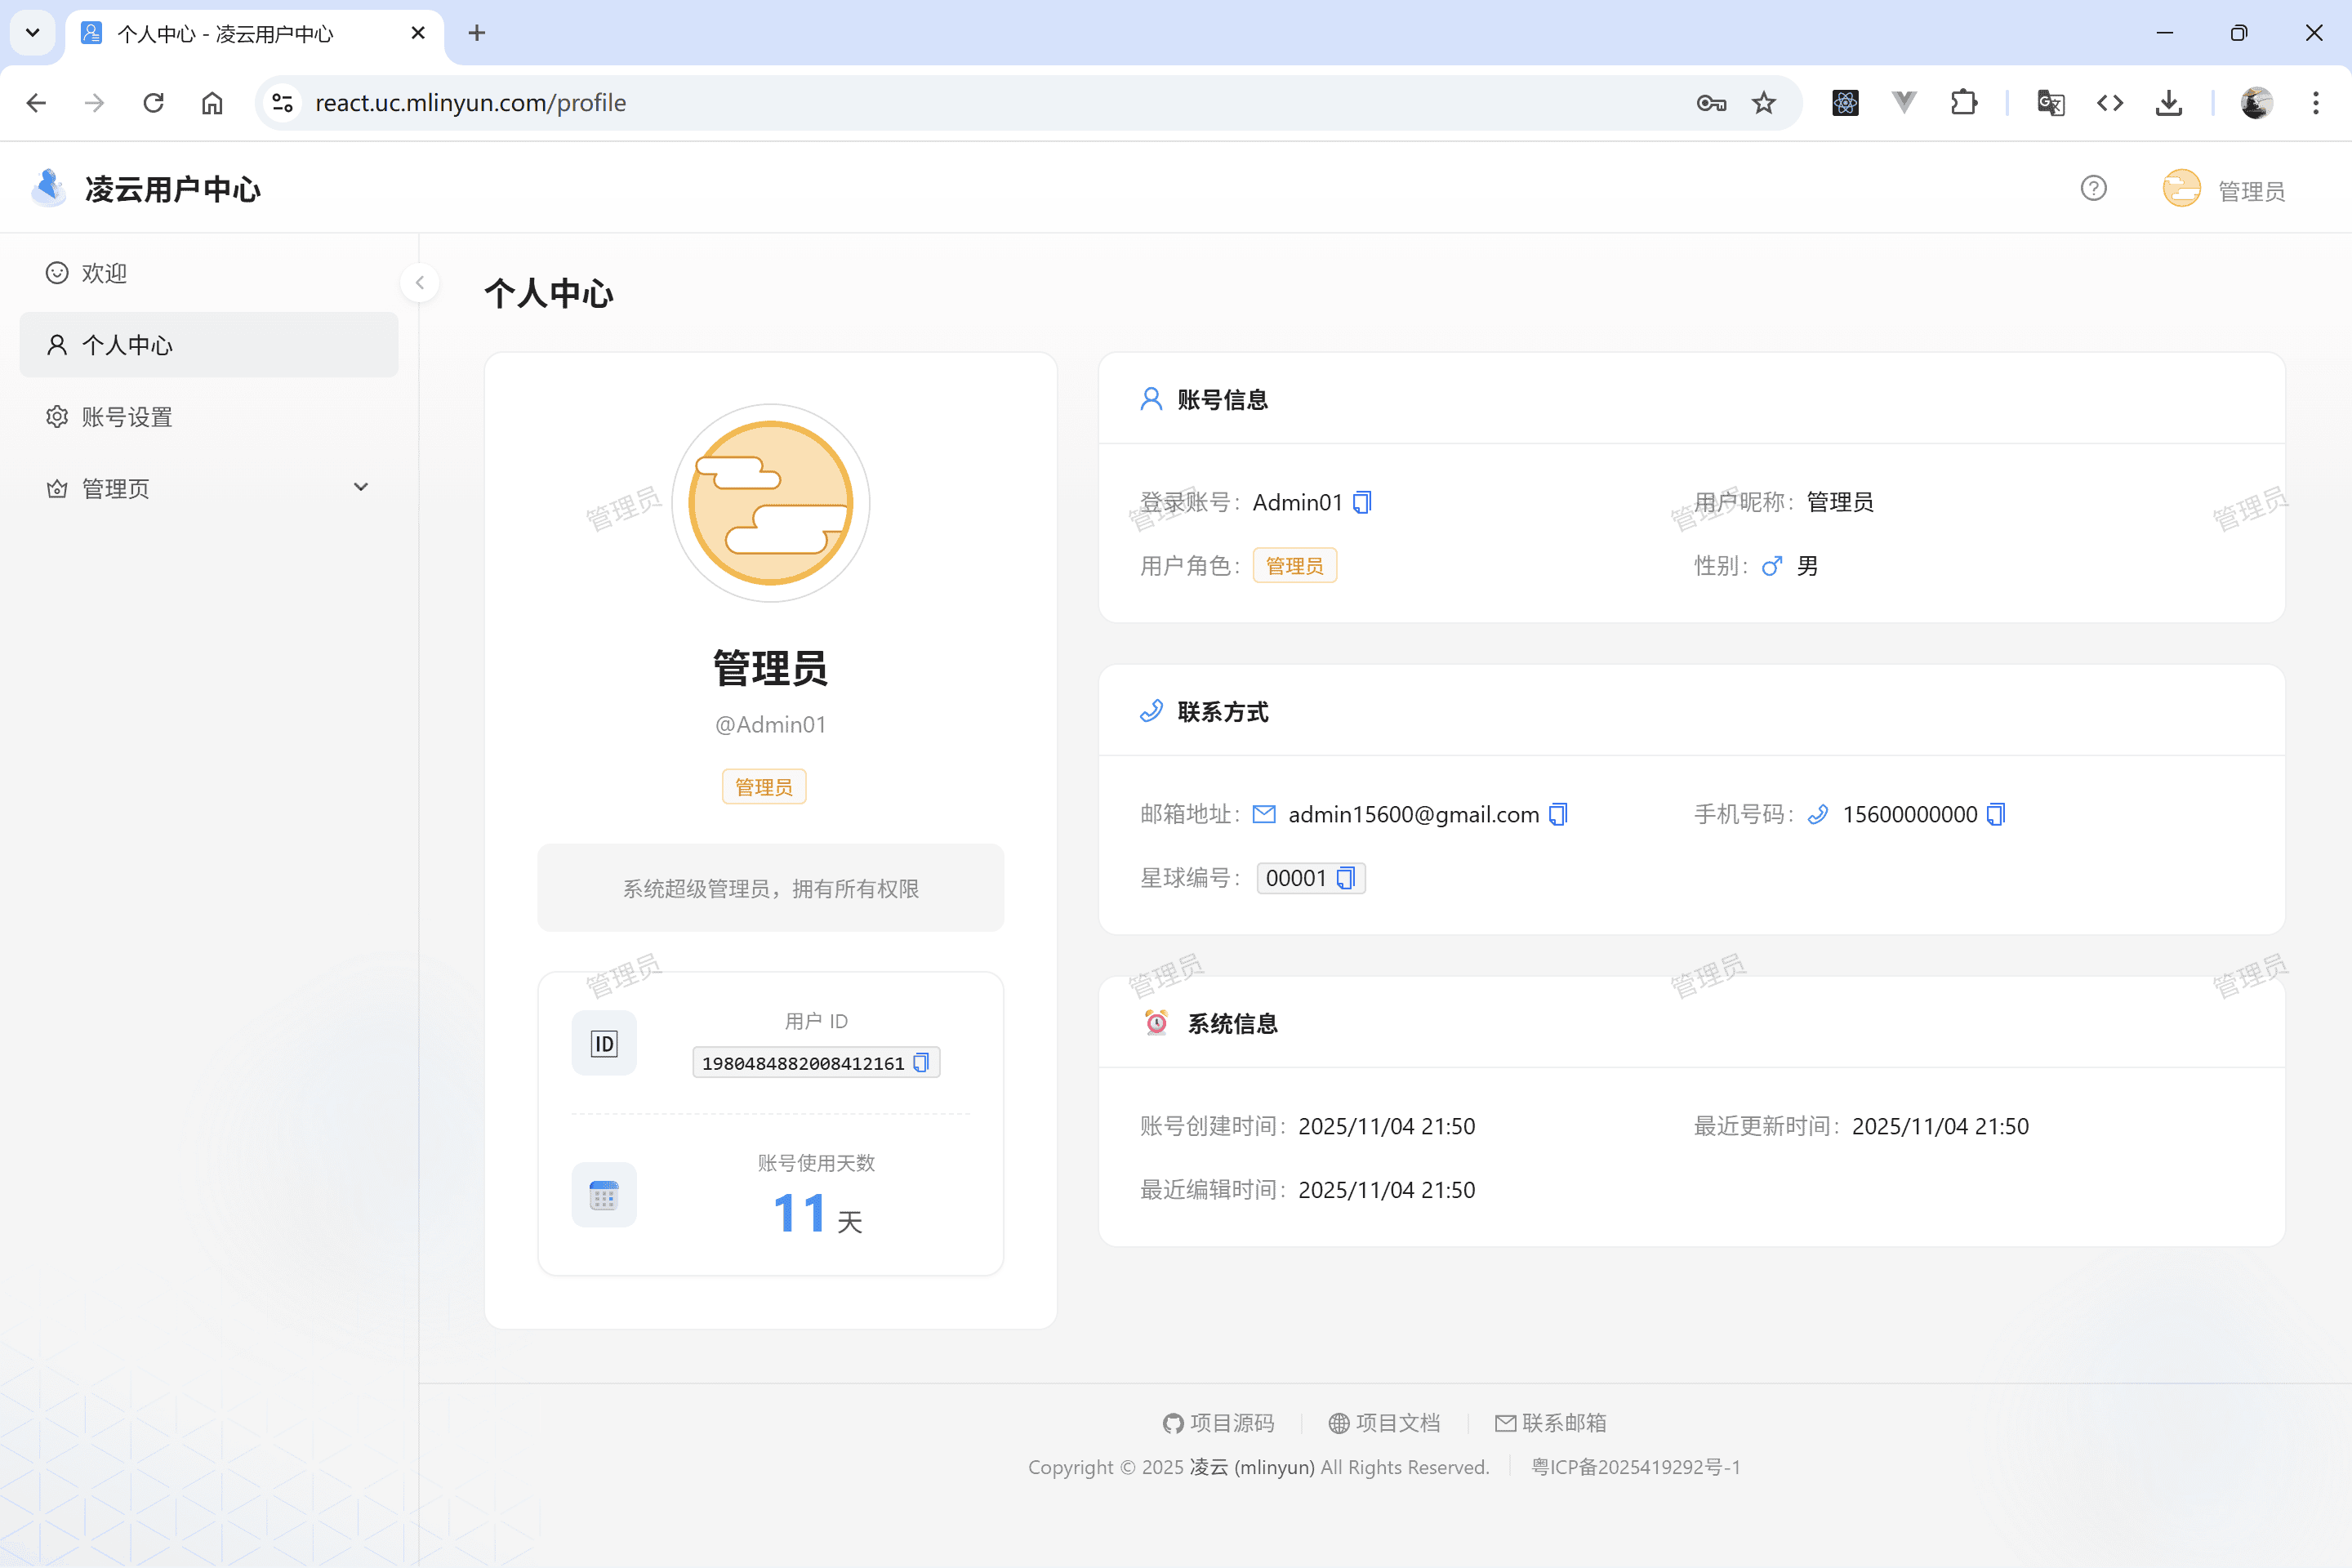Select the 个人中心 - 凌云用户中心 tab
The image size is (2352, 1568).
[254, 33]
